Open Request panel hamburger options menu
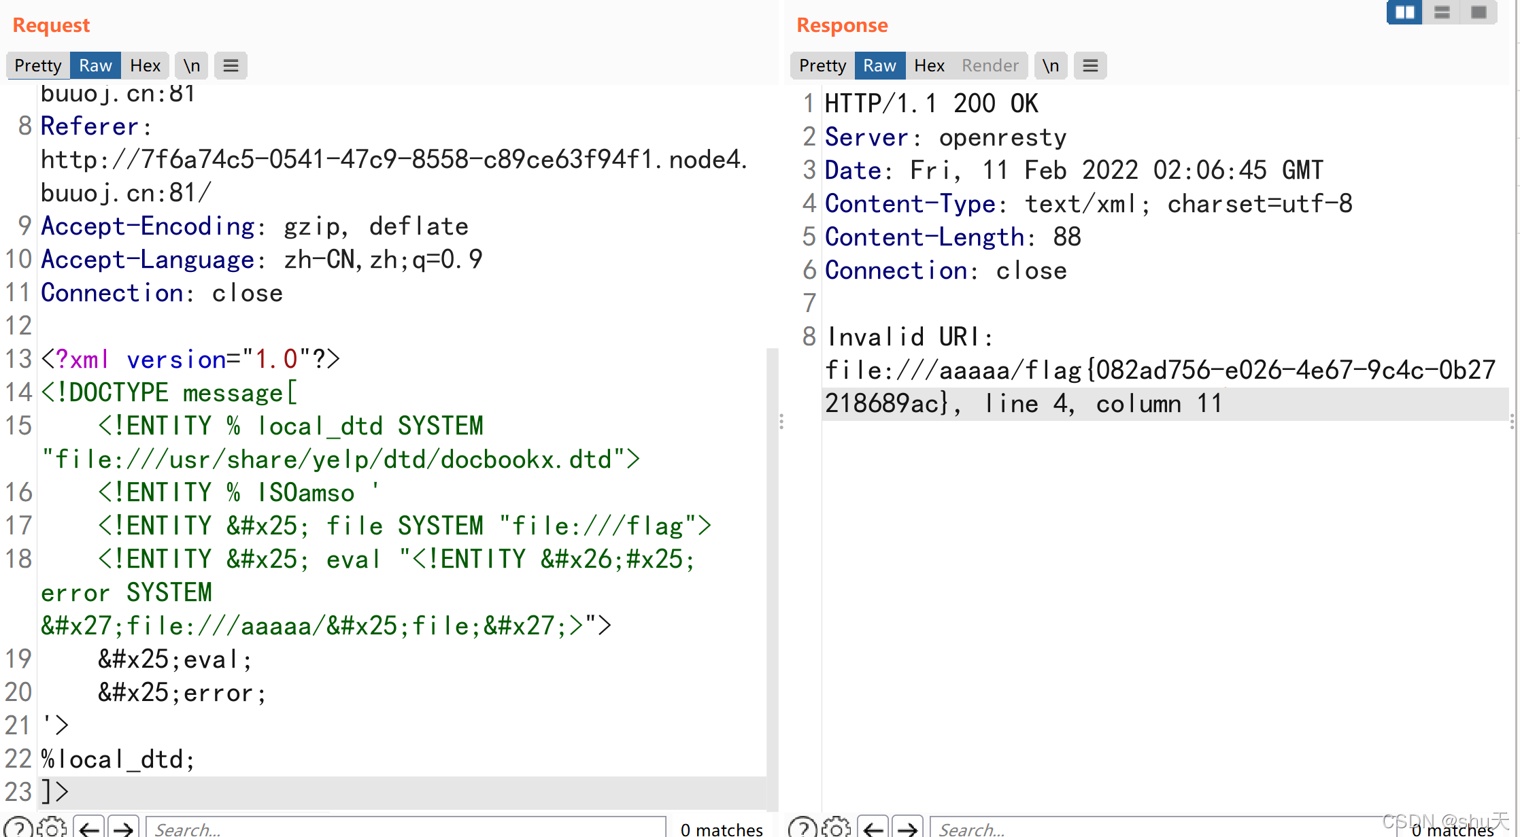1520x837 pixels. click(231, 65)
